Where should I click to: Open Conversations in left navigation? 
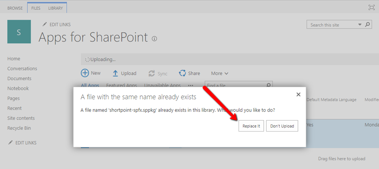coord(22,69)
